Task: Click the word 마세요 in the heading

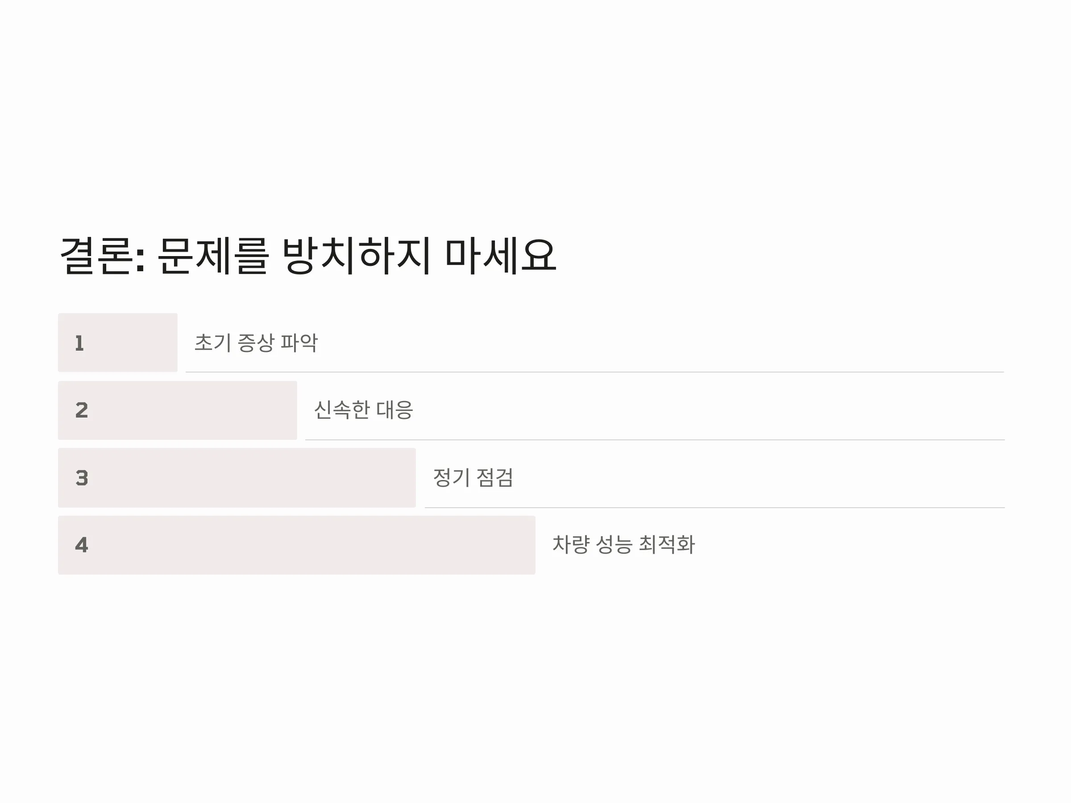Action: coord(501,256)
